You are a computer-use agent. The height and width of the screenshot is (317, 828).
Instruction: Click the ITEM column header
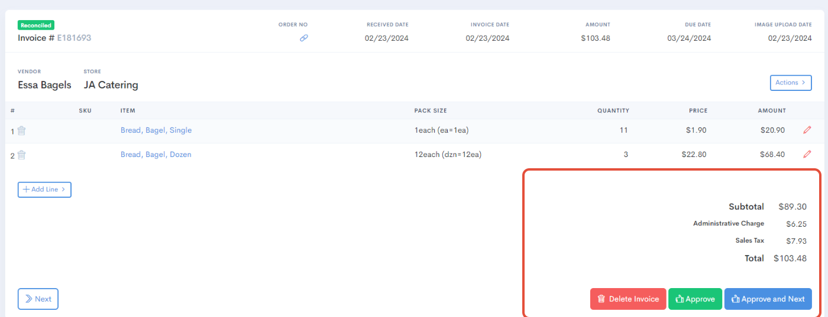pos(127,110)
